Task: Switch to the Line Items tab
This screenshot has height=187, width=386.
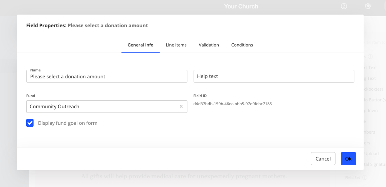Action: click(x=176, y=45)
